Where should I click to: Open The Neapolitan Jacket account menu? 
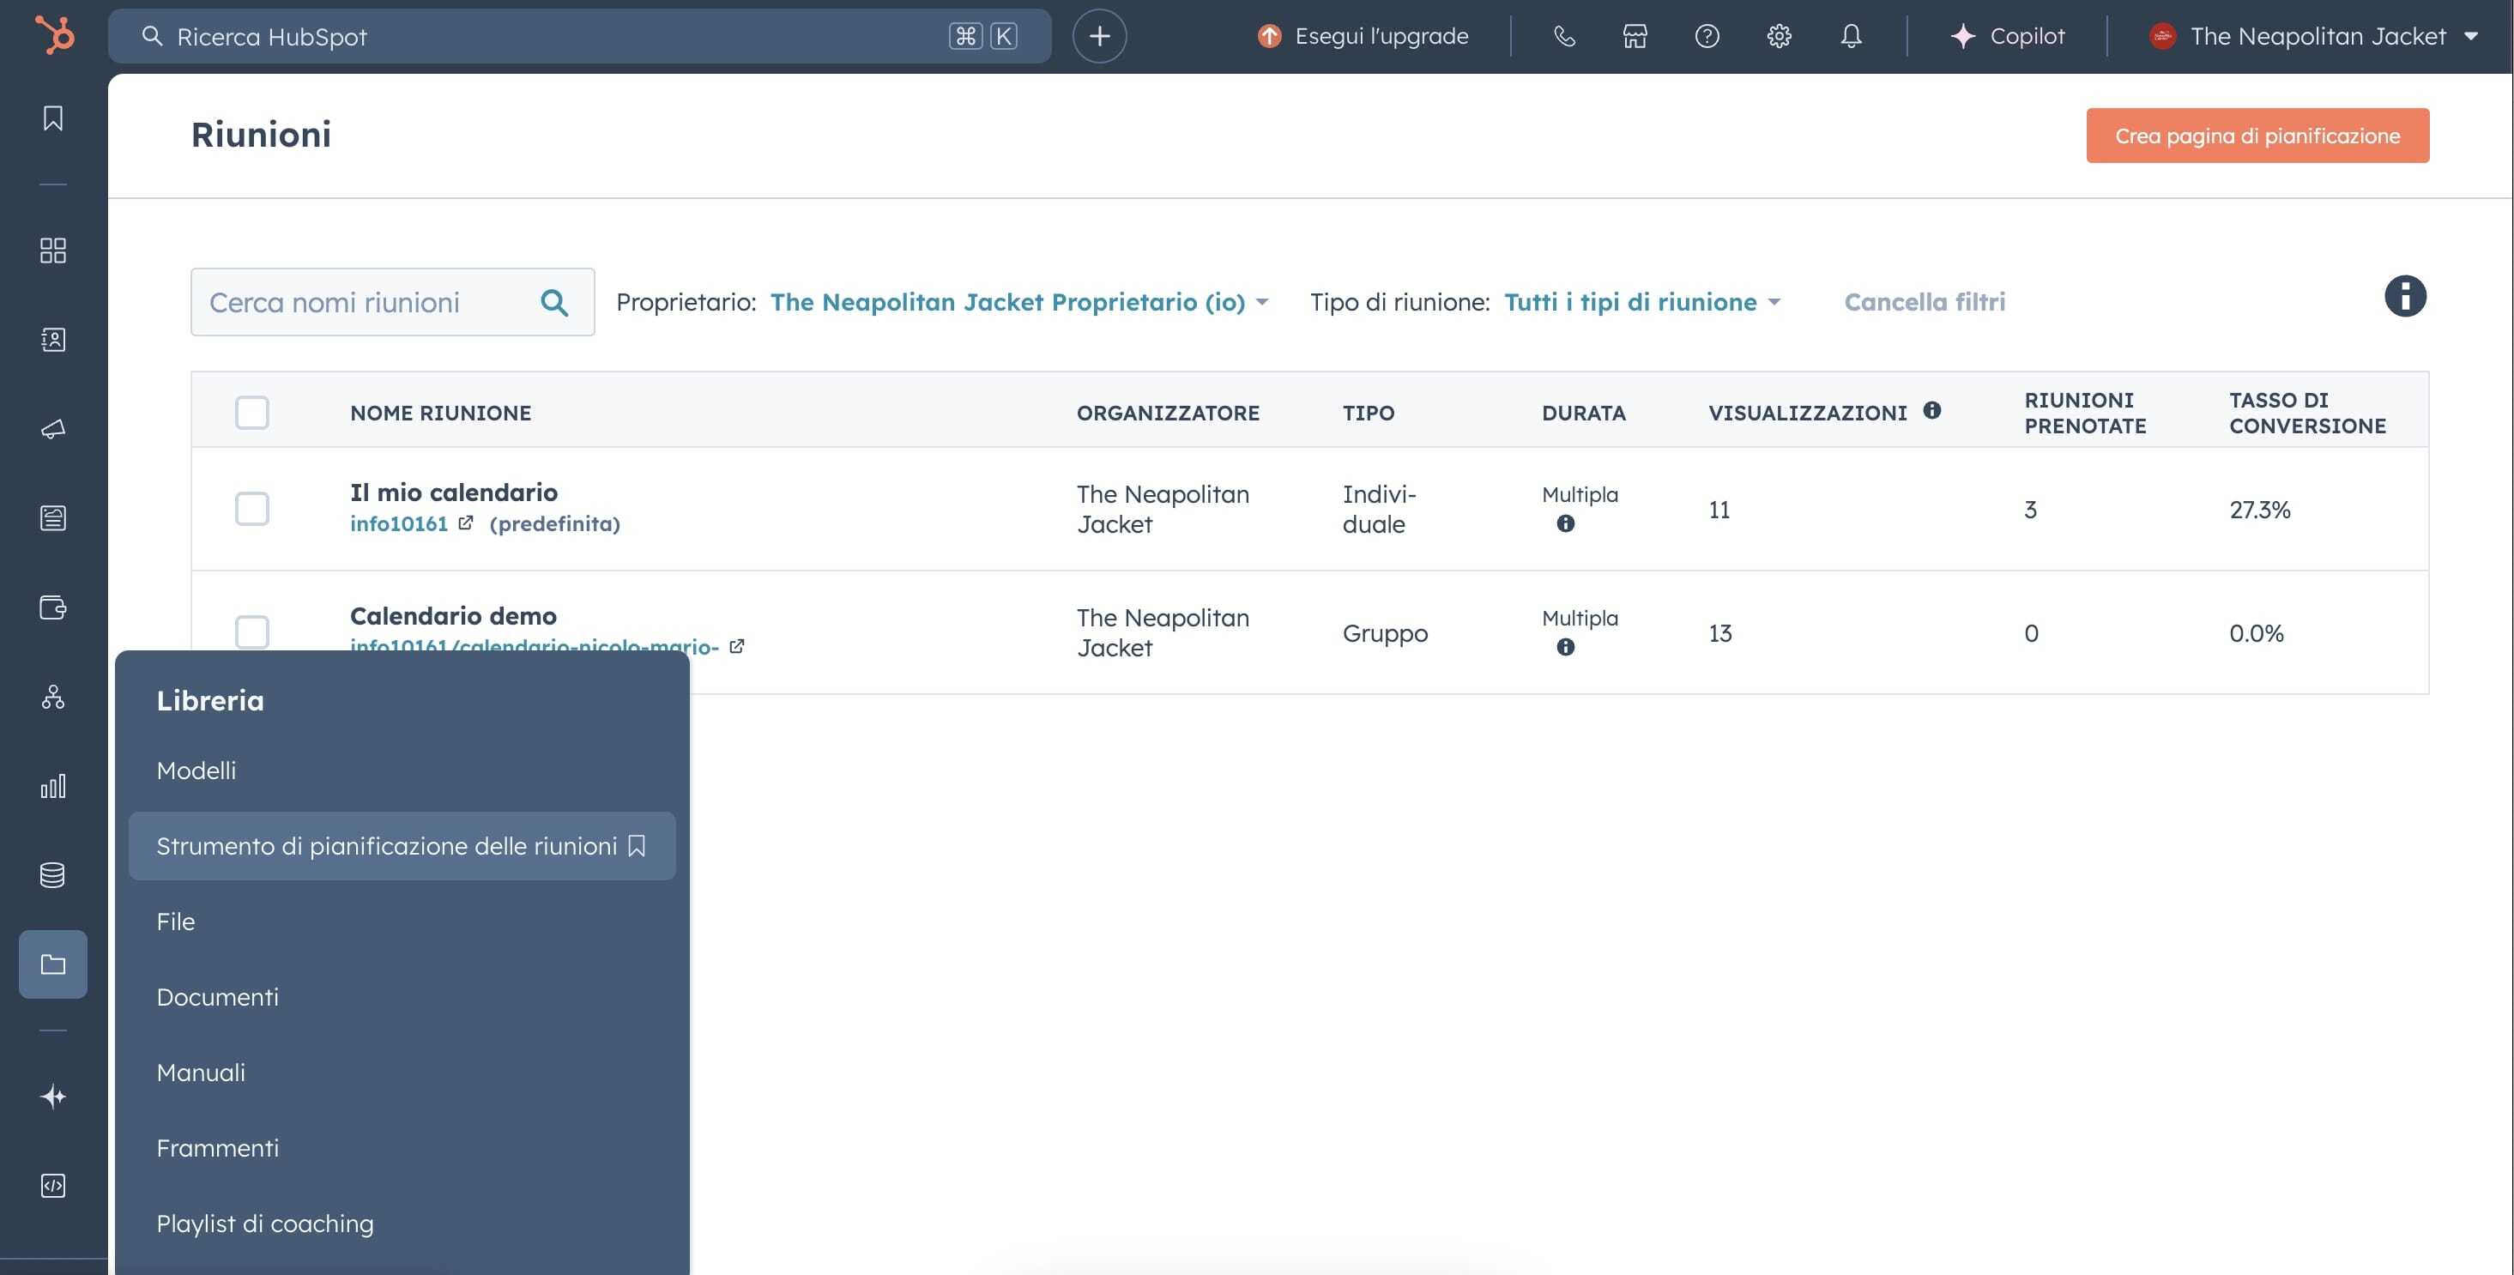click(x=2313, y=36)
